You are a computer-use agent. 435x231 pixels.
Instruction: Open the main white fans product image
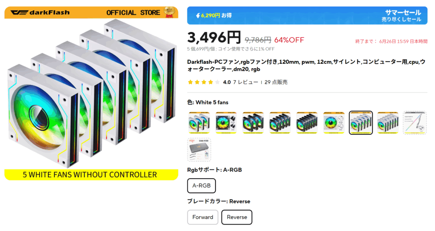(x=91, y=94)
